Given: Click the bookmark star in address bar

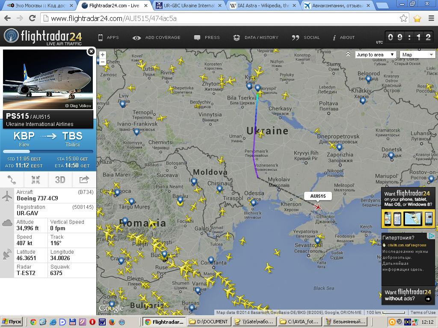Looking at the screenshot, I should click(403, 18).
